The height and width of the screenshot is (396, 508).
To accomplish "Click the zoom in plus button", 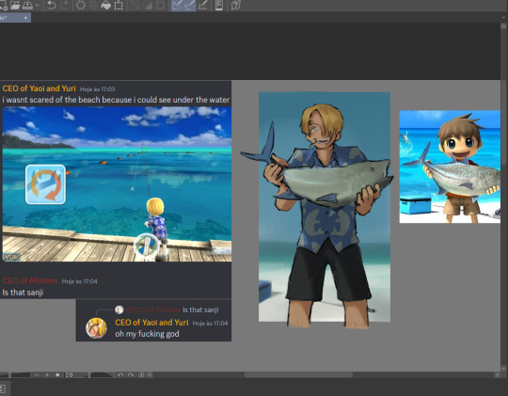I will 47,375.
